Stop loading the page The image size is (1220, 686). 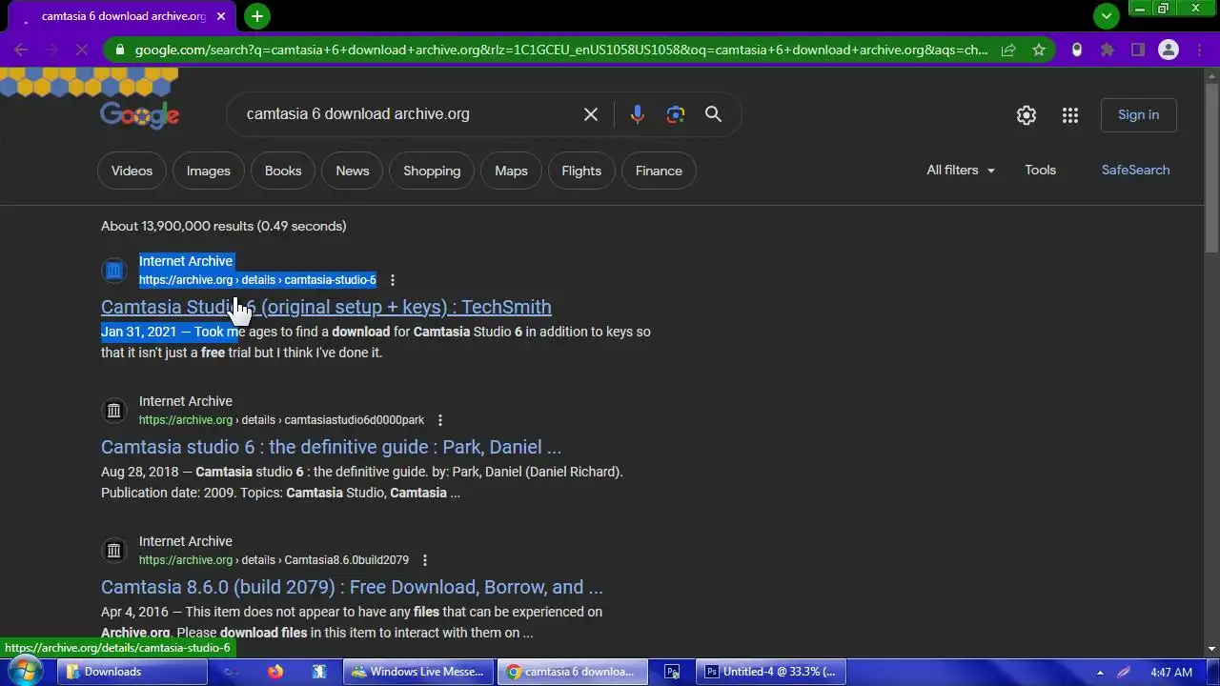point(81,50)
